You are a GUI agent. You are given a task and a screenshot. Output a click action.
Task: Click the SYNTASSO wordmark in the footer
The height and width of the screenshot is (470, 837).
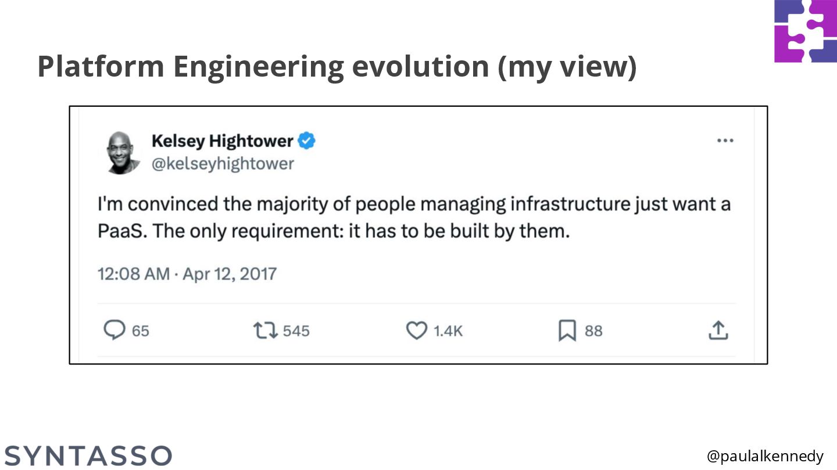[x=88, y=455]
